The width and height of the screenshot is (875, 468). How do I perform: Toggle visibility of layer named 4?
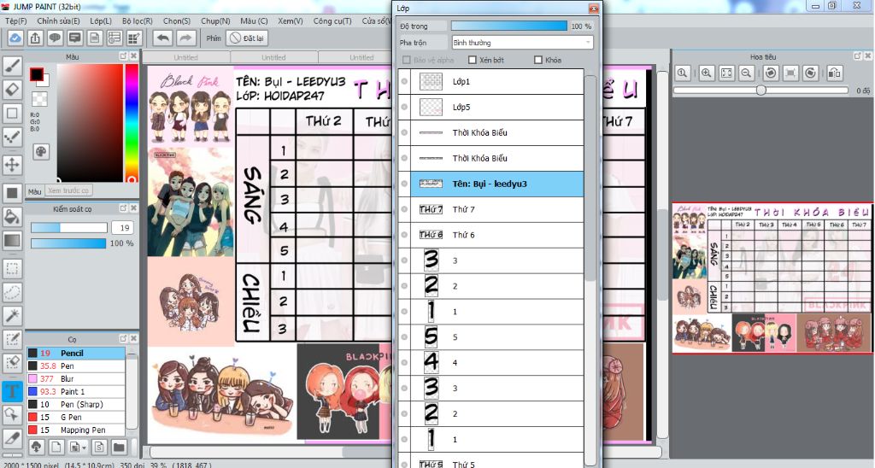tap(404, 363)
